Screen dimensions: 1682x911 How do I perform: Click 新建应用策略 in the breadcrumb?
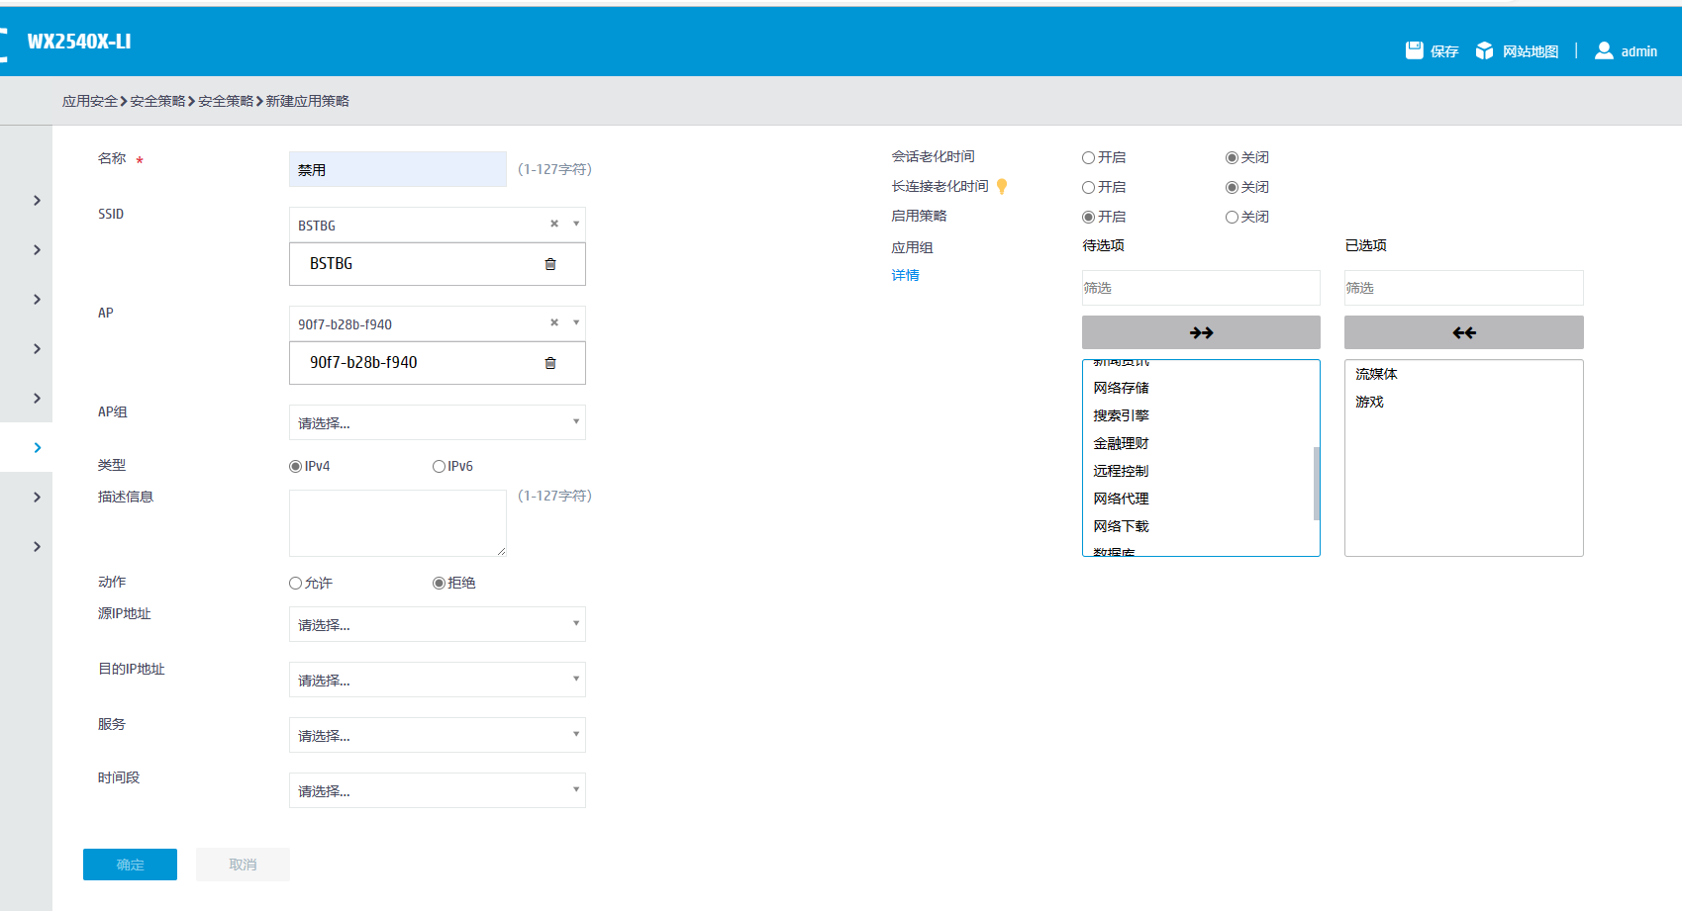(x=308, y=101)
